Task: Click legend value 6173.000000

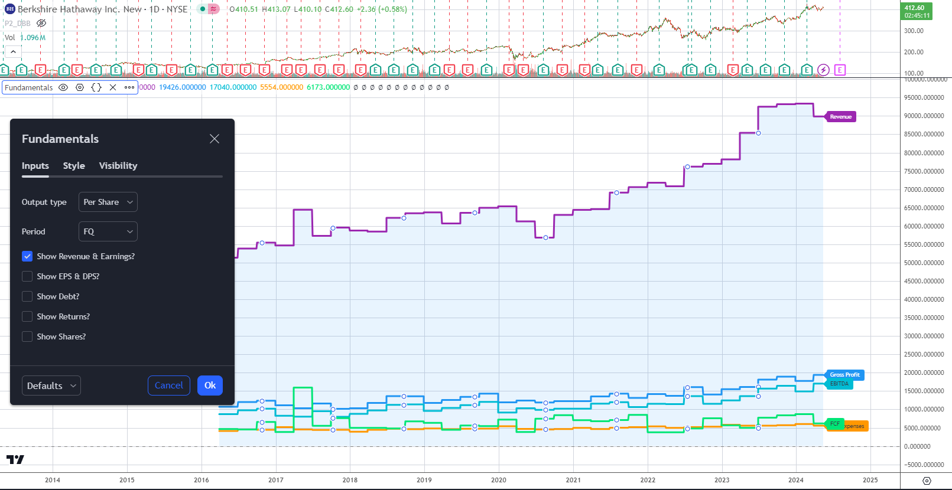Action: 328,87
